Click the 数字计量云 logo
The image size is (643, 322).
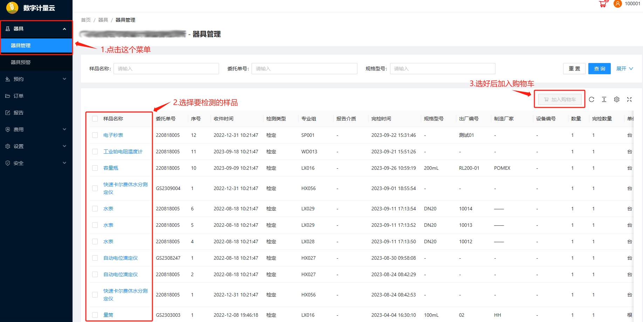click(12, 7)
